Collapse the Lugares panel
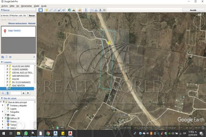This screenshot has height=137, width=206. click(1, 62)
